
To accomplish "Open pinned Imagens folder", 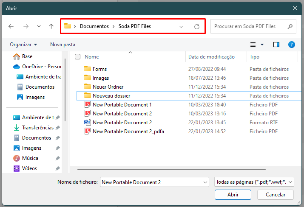I will pos(27,148).
